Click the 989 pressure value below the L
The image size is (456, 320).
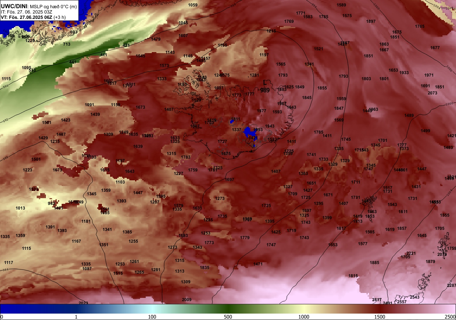[x=265, y=90]
